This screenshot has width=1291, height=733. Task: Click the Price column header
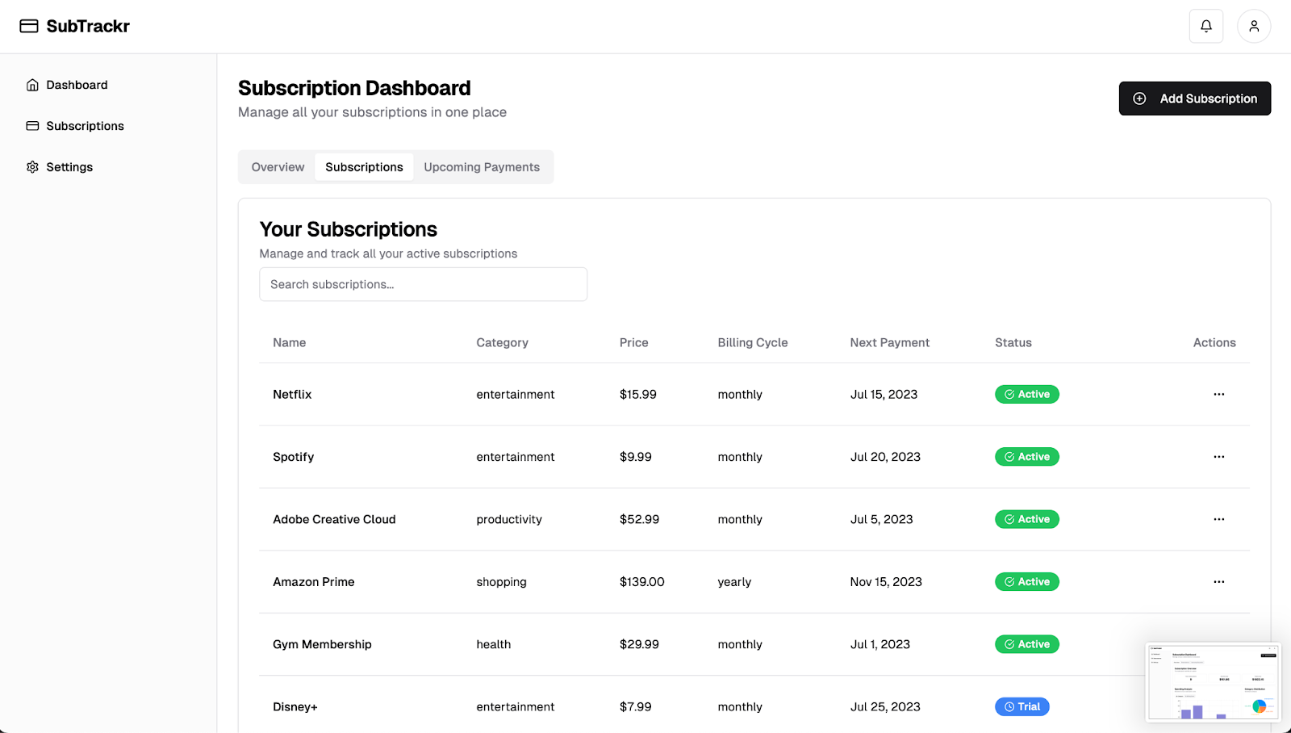point(633,342)
